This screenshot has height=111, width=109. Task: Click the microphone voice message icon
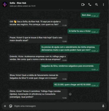(103, 106)
